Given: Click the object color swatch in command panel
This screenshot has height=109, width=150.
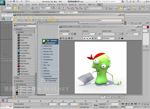Looking at the screenshot, I should (148, 27).
